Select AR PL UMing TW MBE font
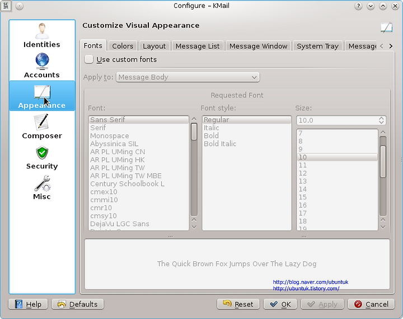The height and width of the screenshot is (319, 403). pyautogui.click(x=139, y=176)
